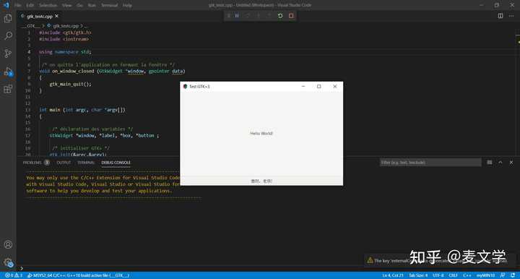Open the Manage gear icon
This screenshot has height=279, width=520.
(8, 262)
